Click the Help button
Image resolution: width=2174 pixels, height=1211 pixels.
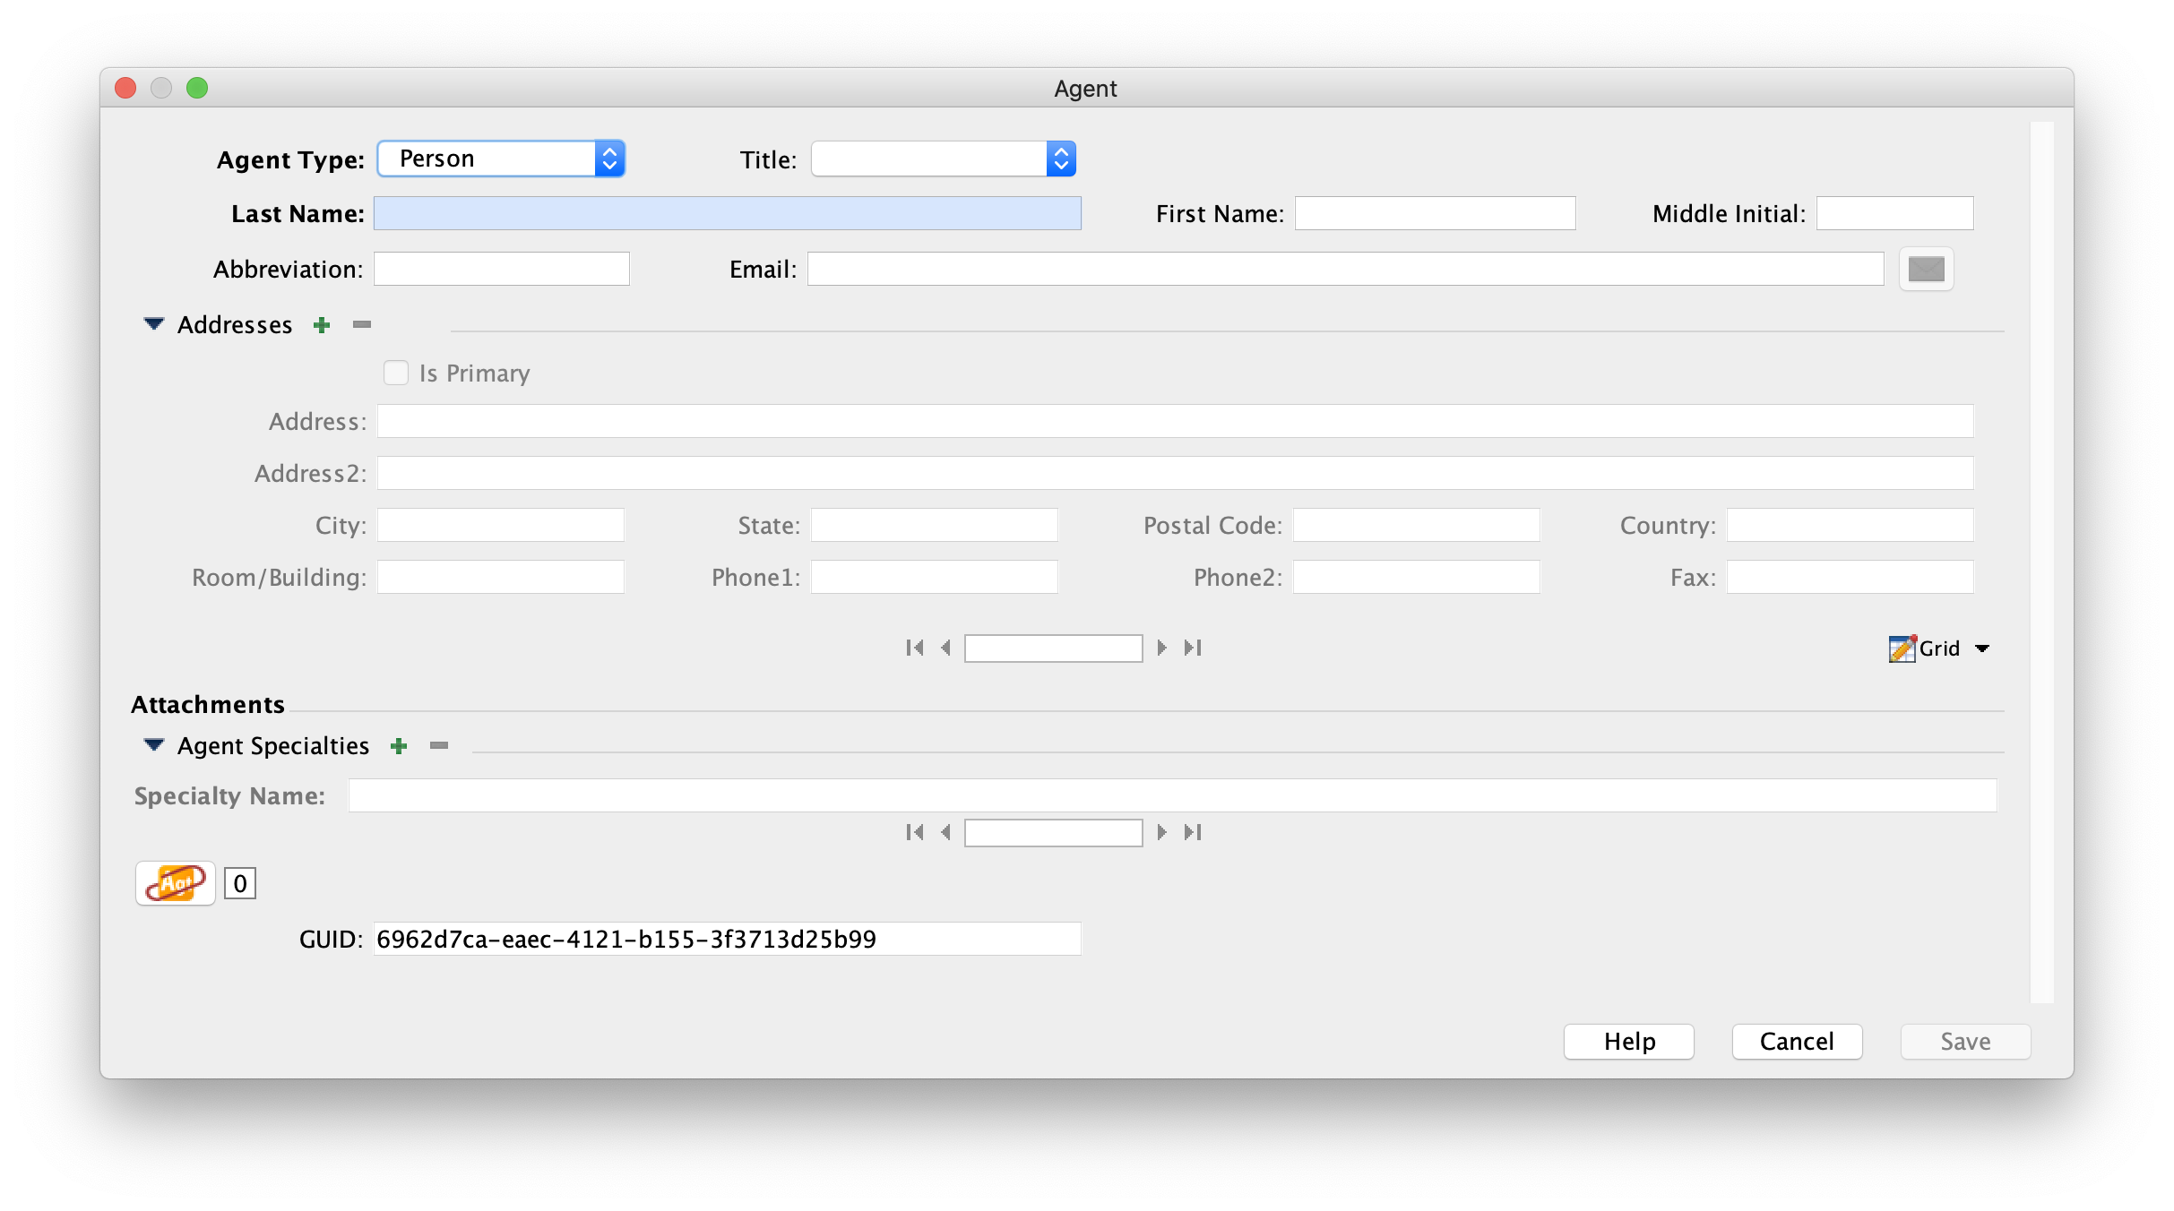tap(1627, 1041)
